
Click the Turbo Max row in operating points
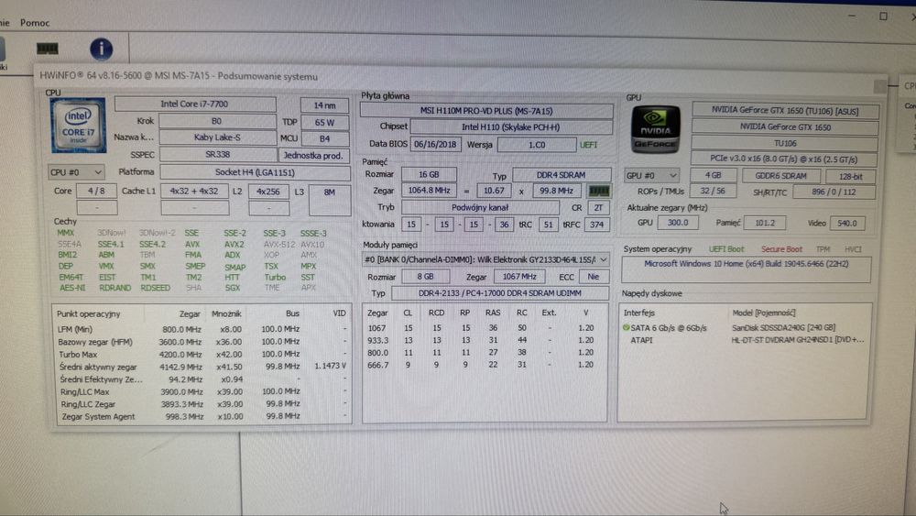pyautogui.click(x=202, y=354)
